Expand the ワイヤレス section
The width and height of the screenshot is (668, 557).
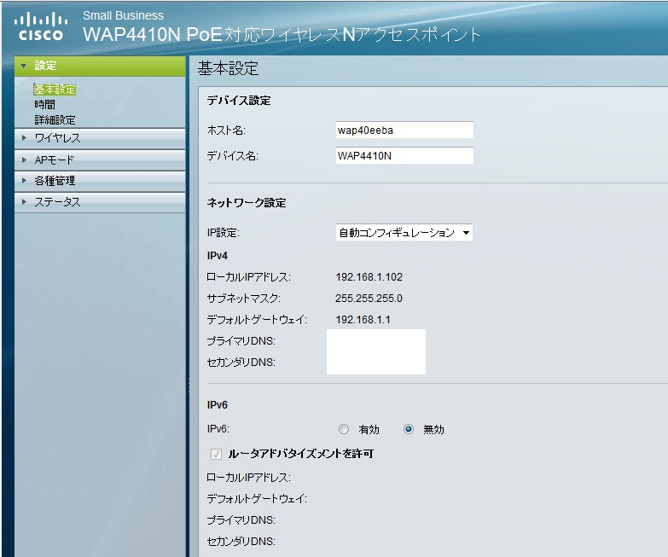pyautogui.click(x=100, y=138)
